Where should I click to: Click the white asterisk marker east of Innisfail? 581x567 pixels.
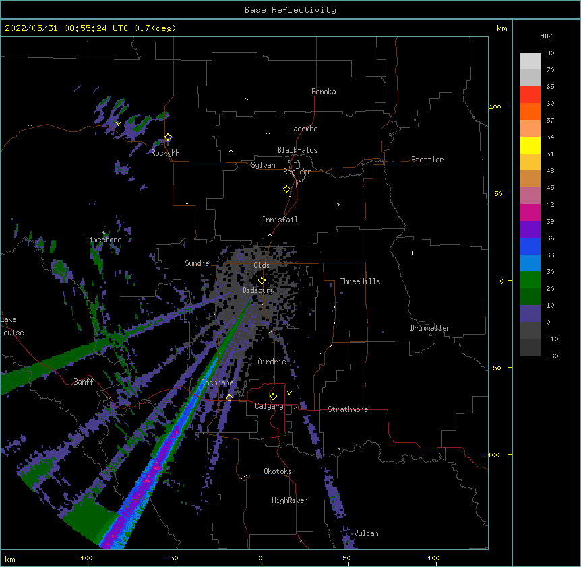[338, 204]
